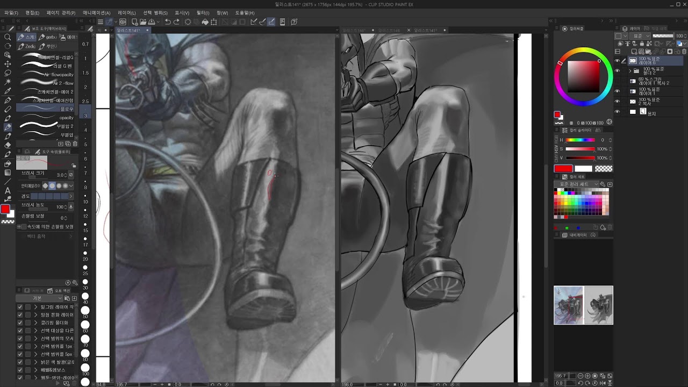The height and width of the screenshot is (387, 688).
Task: Select the Eraser tool
Action: tap(8, 145)
